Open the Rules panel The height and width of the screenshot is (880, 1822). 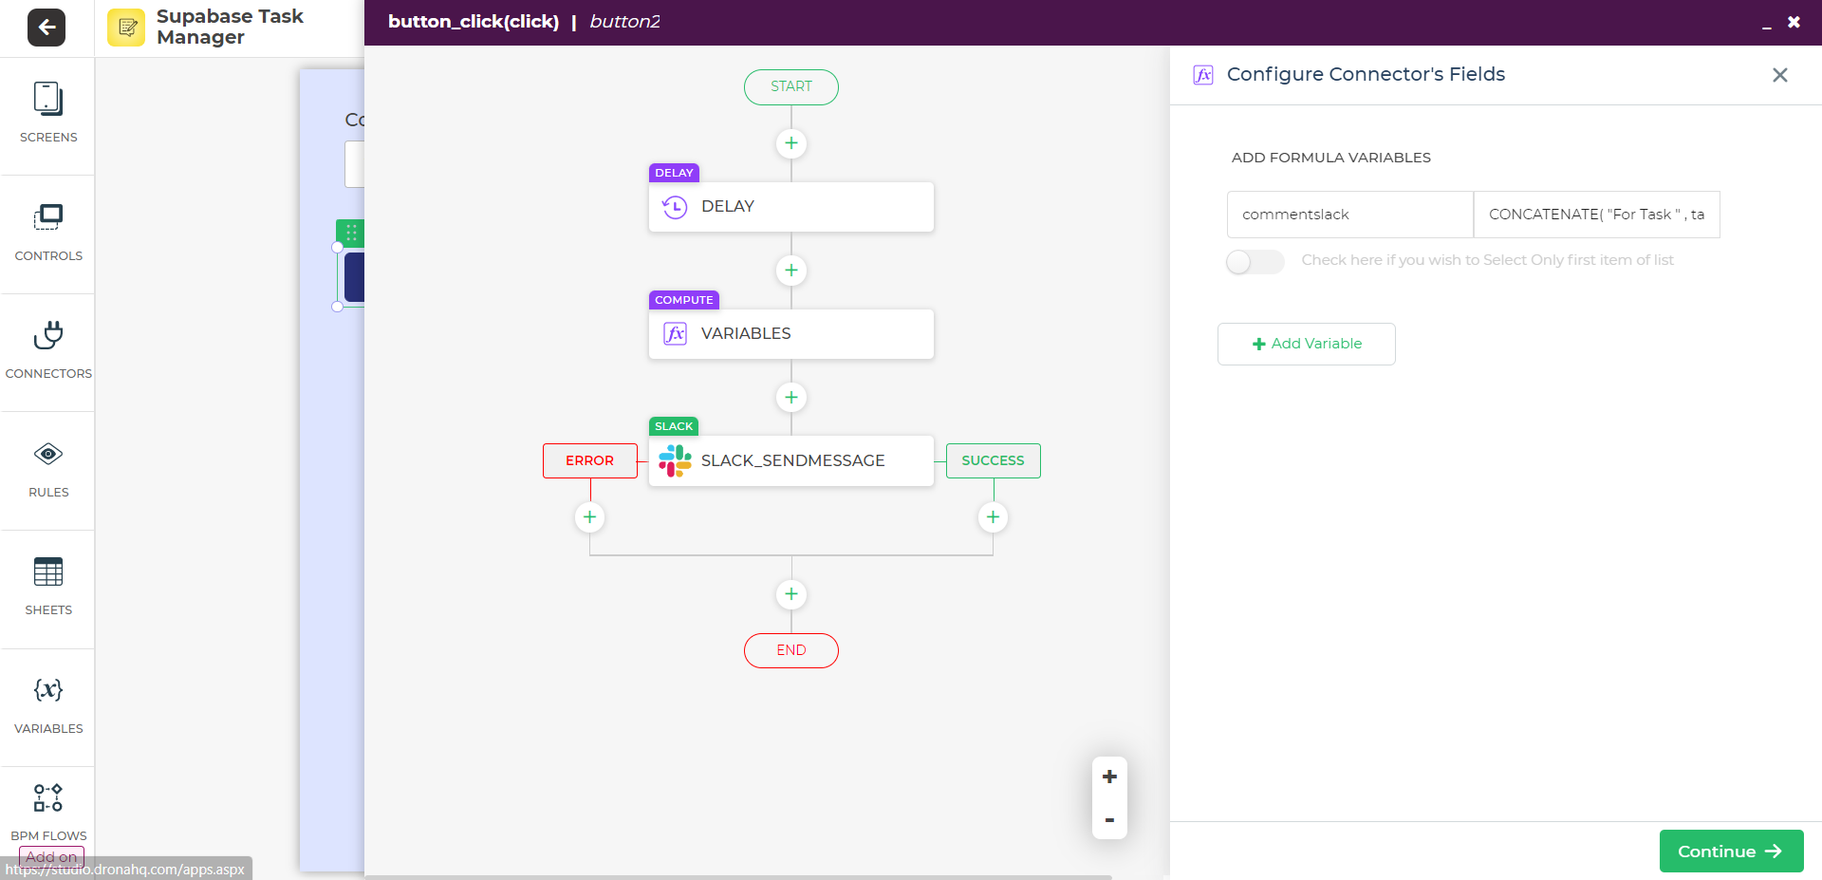click(x=48, y=469)
